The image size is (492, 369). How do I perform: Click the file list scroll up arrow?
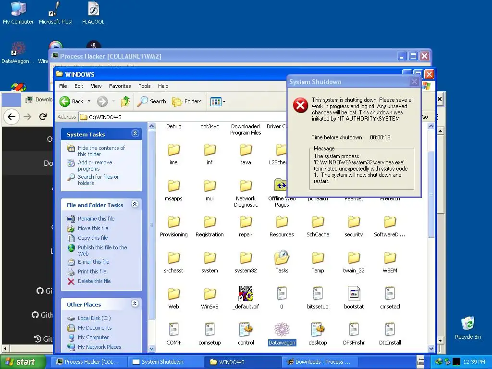431,126
